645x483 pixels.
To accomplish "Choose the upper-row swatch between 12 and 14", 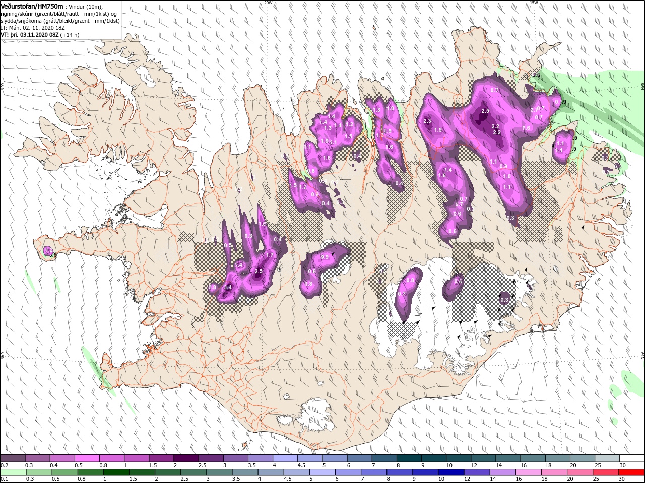I will (483, 458).
